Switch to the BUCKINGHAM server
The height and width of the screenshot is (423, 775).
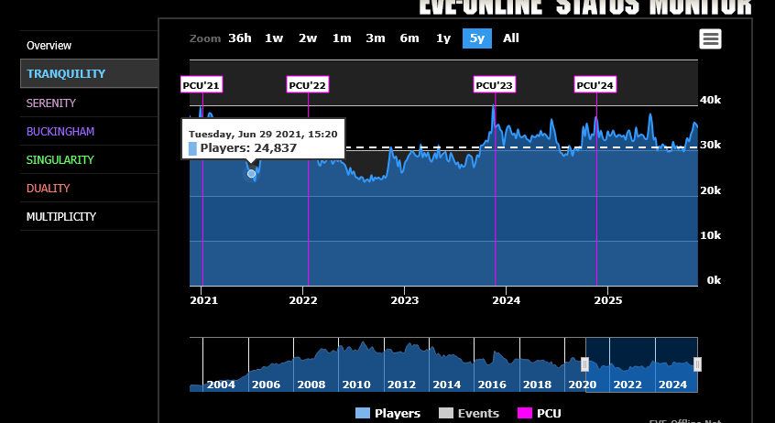[89, 131]
